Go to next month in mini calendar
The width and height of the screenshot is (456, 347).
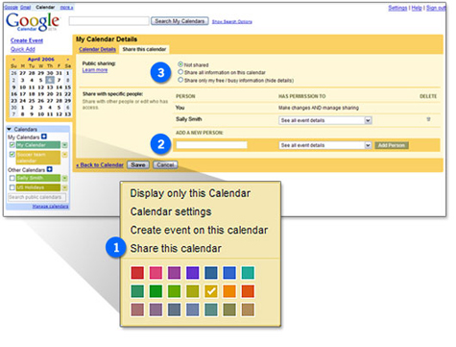[68, 60]
